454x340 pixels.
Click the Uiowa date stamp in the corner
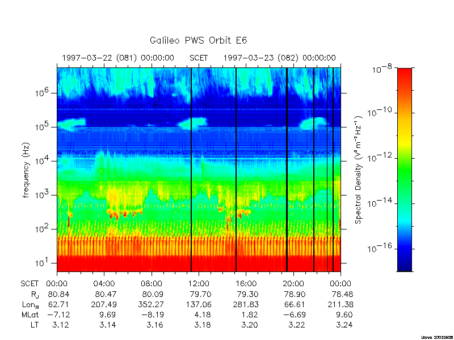point(436,337)
